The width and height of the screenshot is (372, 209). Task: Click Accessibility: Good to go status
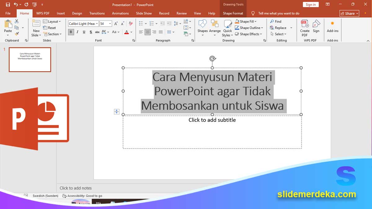click(x=82, y=196)
